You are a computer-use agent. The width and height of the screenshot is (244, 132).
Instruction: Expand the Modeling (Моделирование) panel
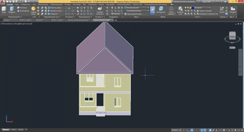coord(15,17)
